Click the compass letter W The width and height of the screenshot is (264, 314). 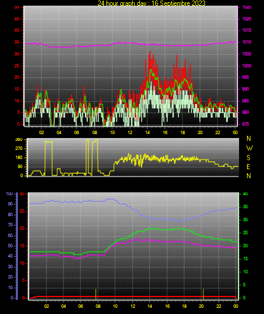tap(249, 148)
